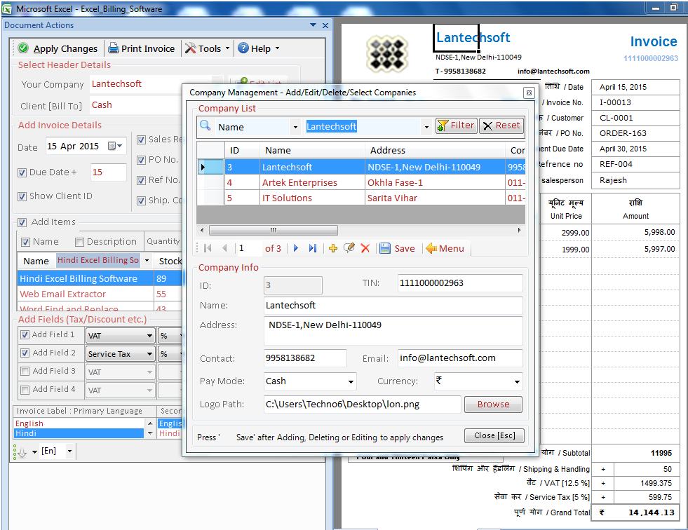688x530 pixels.
Task: Click the Excel application icon in title bar
Action: click(x=8, y=8)
